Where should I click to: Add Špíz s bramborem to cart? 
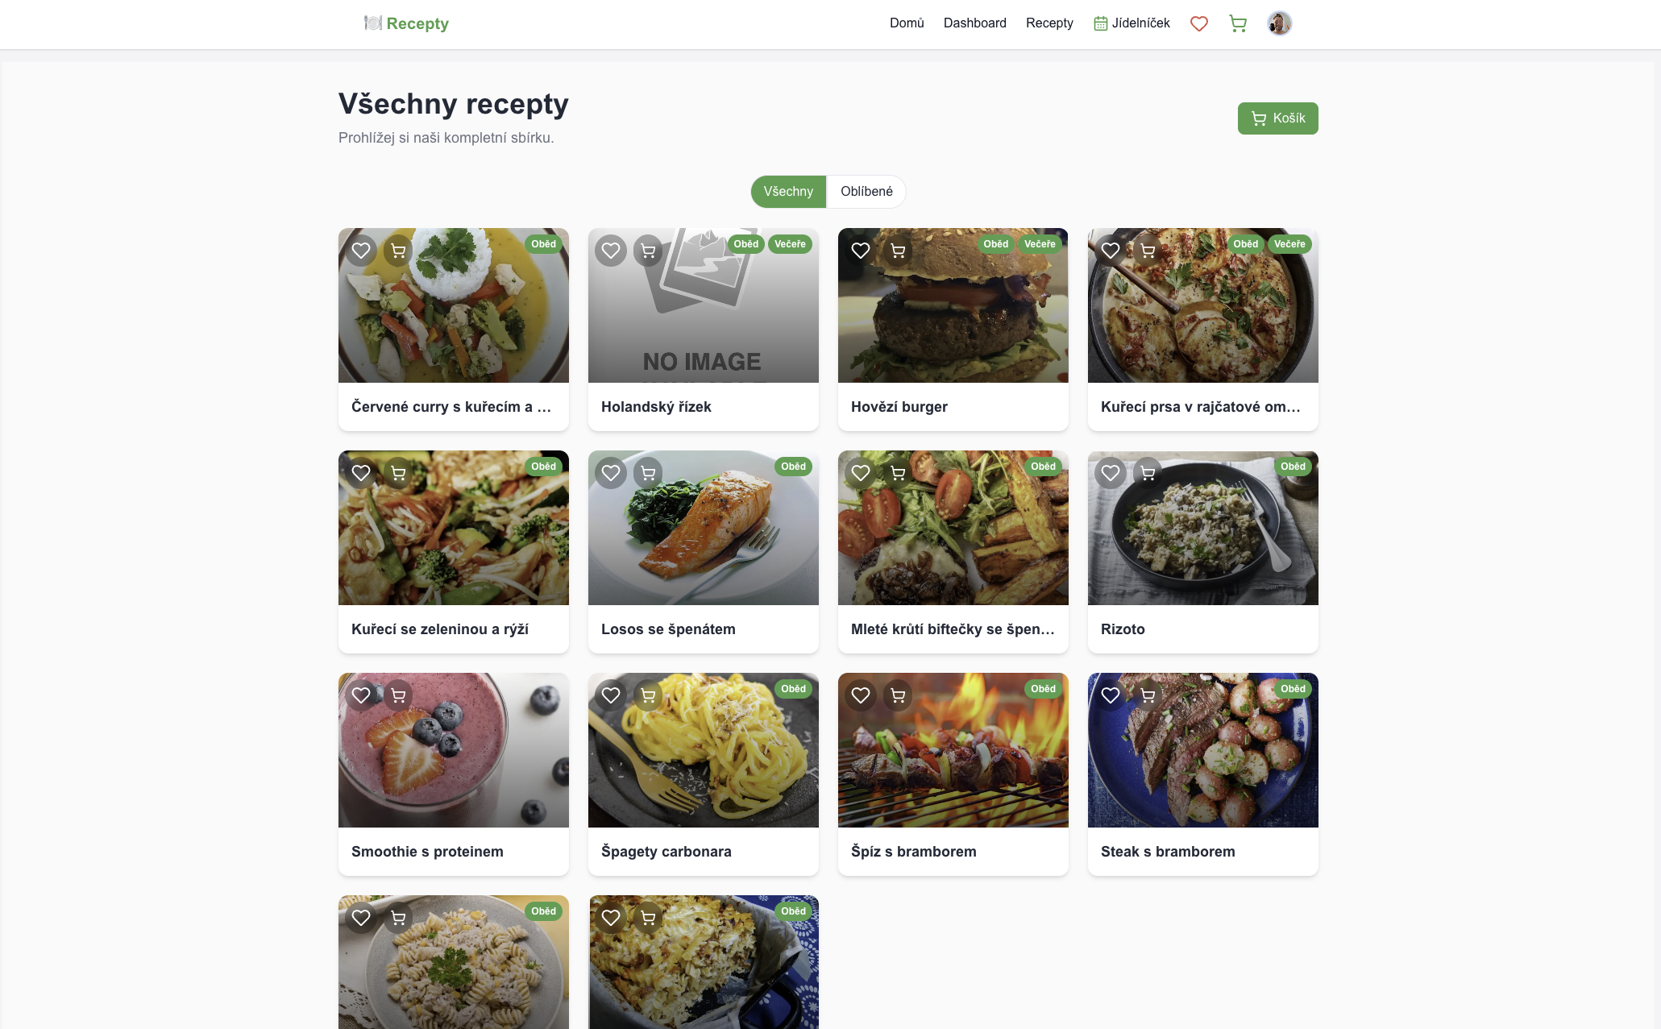click(898, 695)
